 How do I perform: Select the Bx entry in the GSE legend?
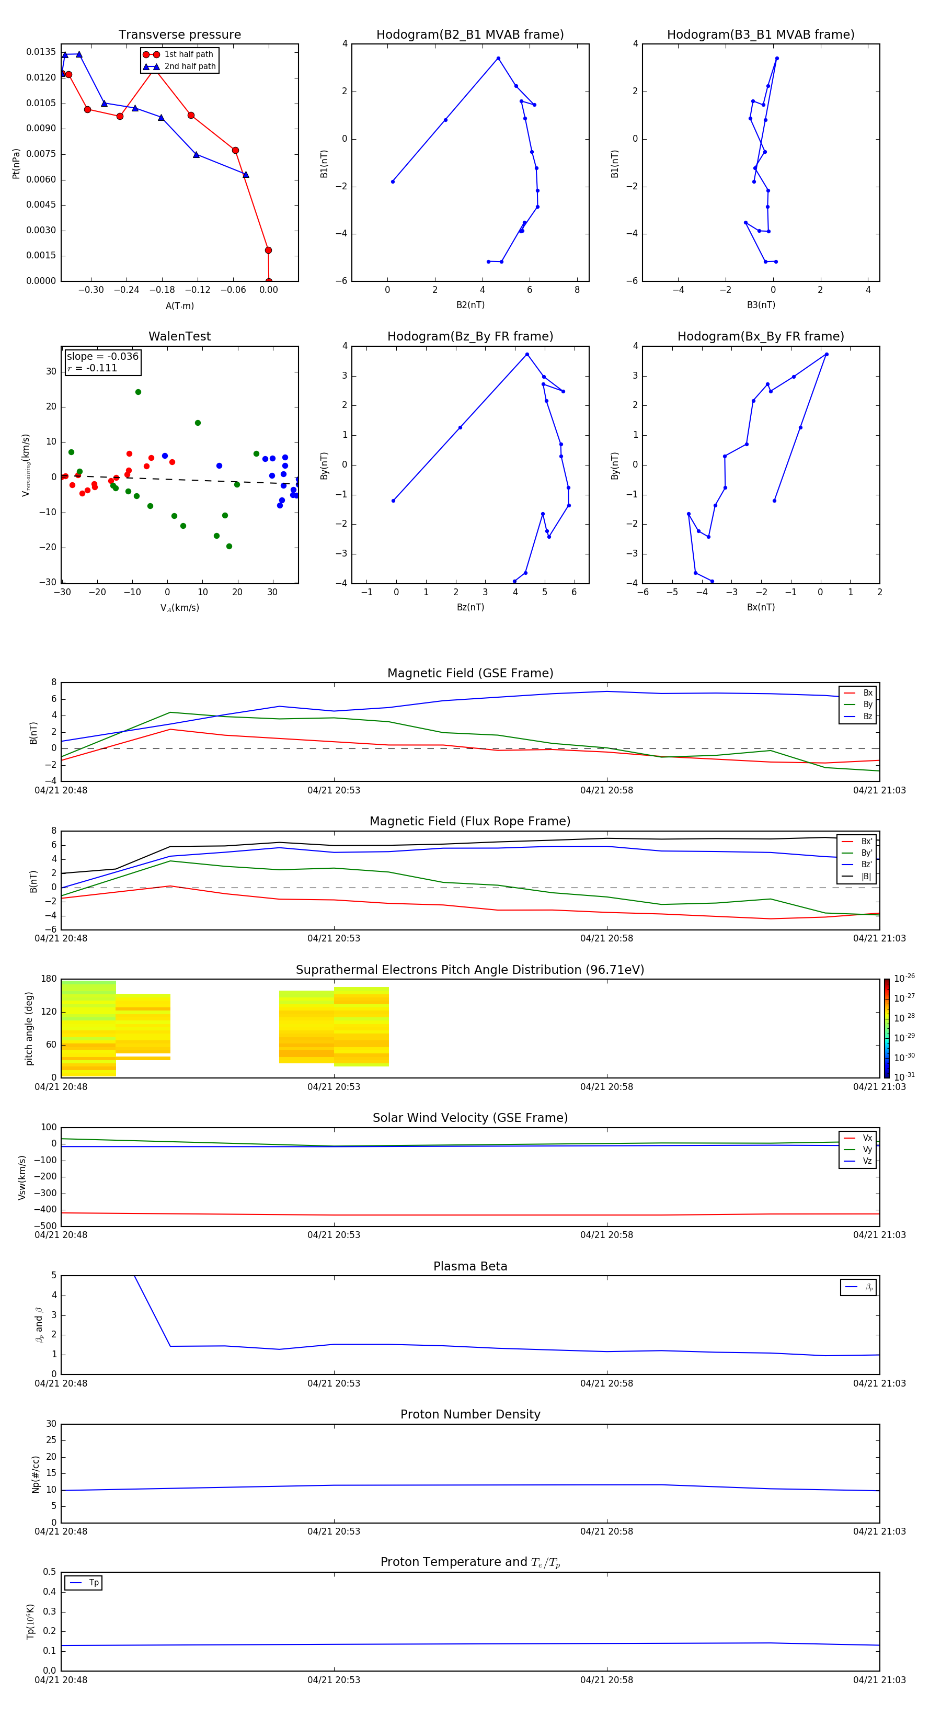tap(858, 693)
